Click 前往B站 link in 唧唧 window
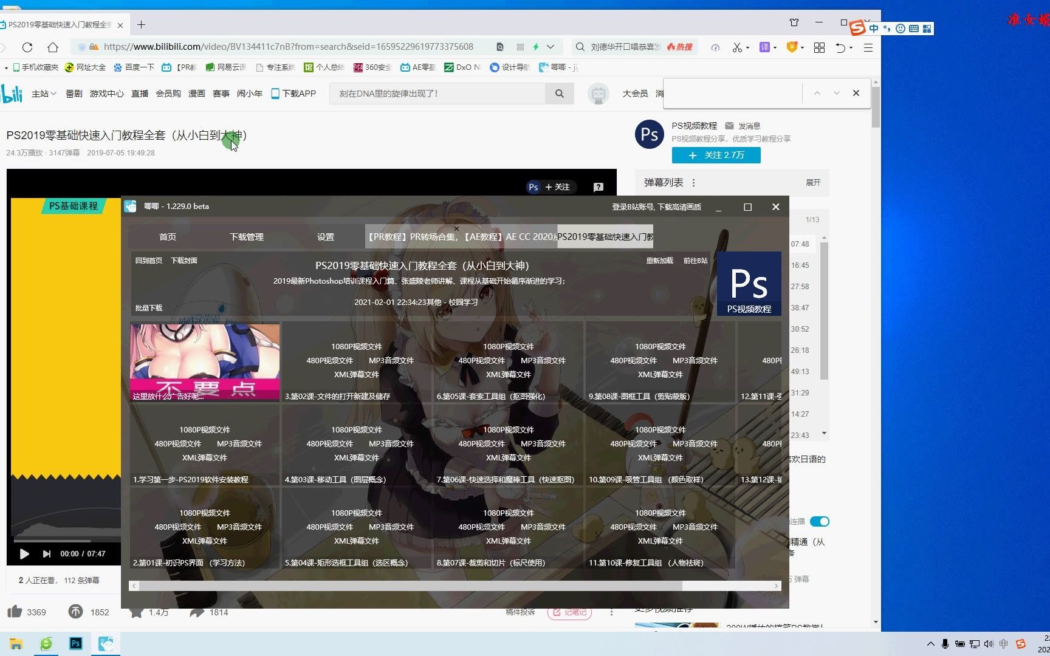 696,261
